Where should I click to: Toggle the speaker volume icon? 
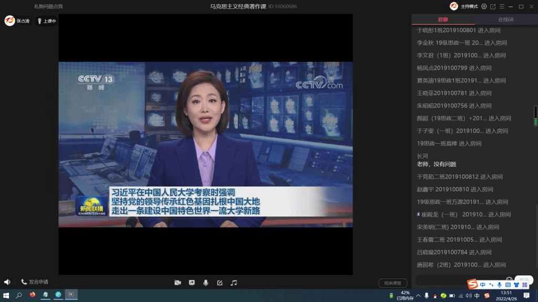pyautogui.click(x=7, y=282)
